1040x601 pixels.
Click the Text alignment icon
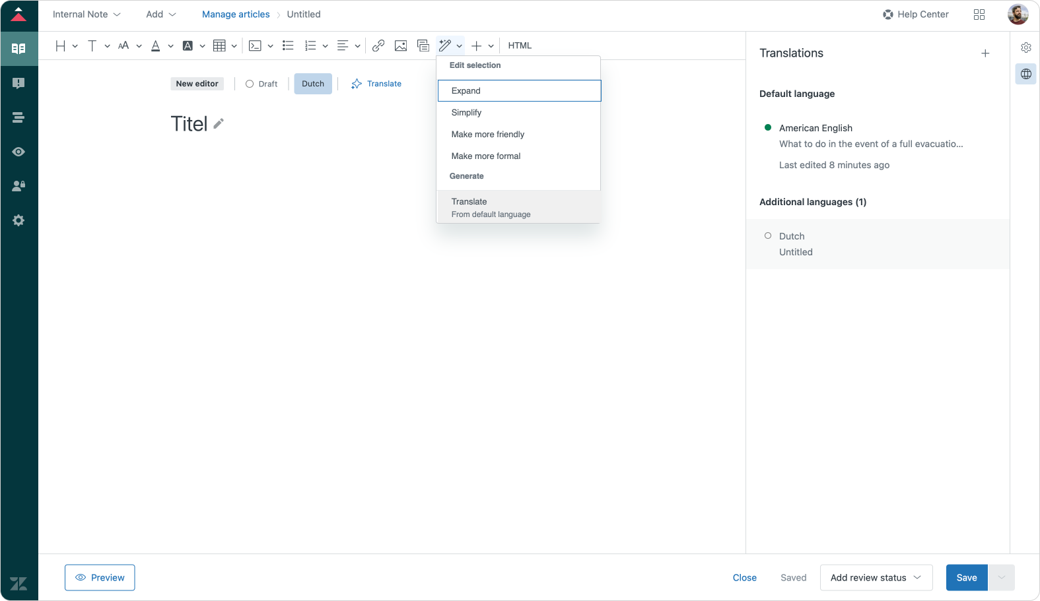pos(343,46)
